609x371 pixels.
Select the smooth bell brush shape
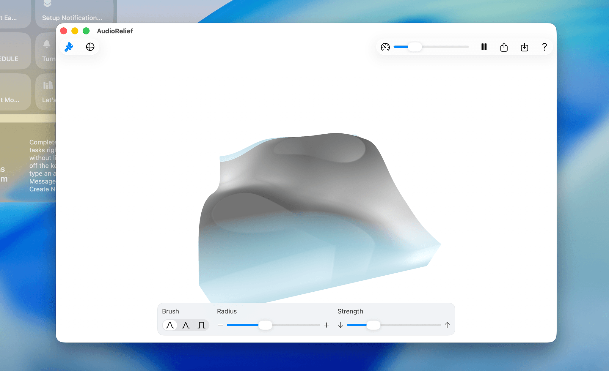coord(170,325)
